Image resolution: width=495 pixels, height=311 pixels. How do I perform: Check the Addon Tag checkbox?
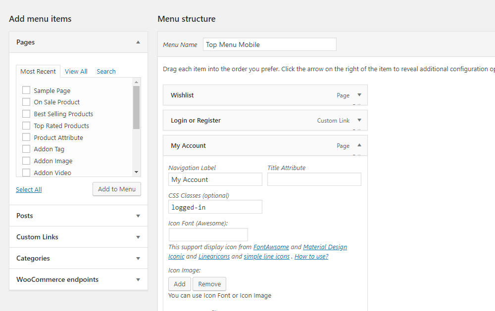[x=26, y=149]
